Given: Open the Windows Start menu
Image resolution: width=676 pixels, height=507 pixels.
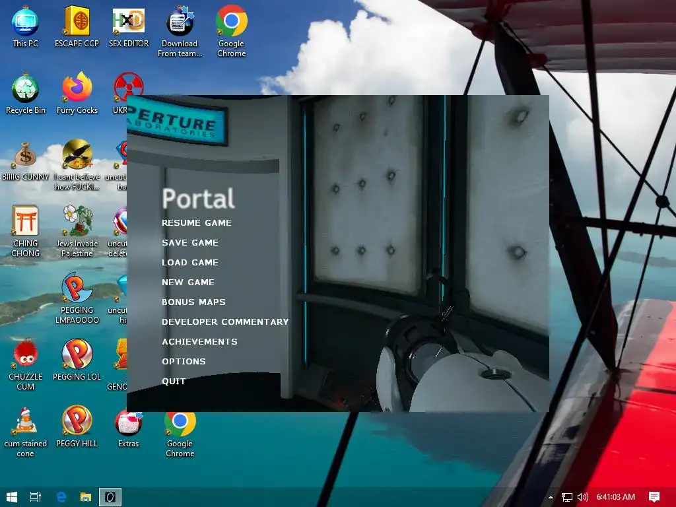Looking at the screenshot, I should [12, 497].
